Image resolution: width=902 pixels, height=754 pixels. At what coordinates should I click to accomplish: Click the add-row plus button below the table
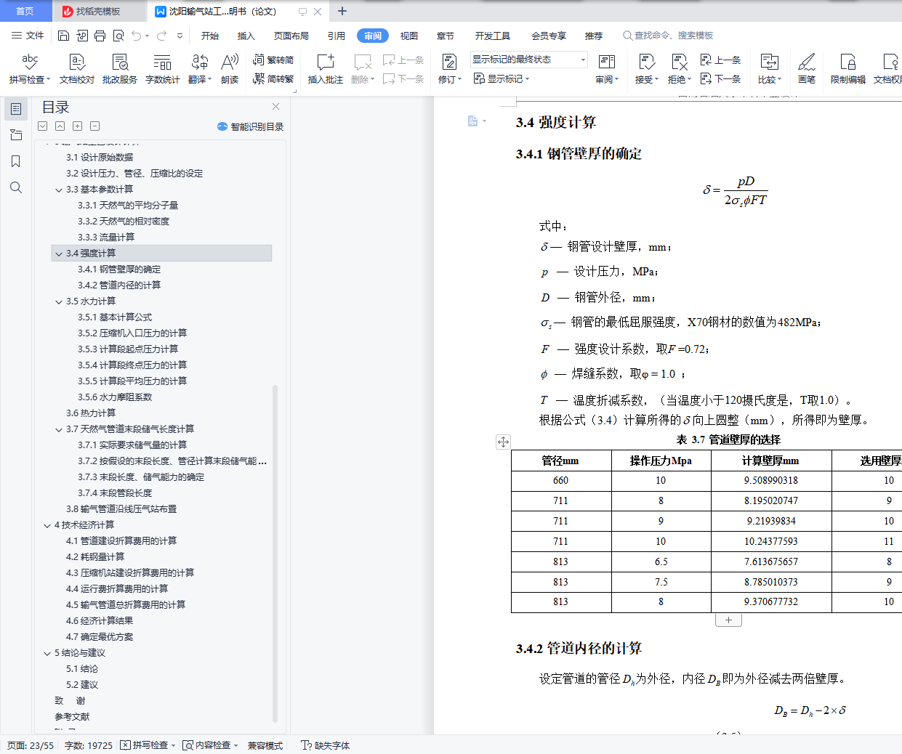pyautogui.click(x=728, y=620)
